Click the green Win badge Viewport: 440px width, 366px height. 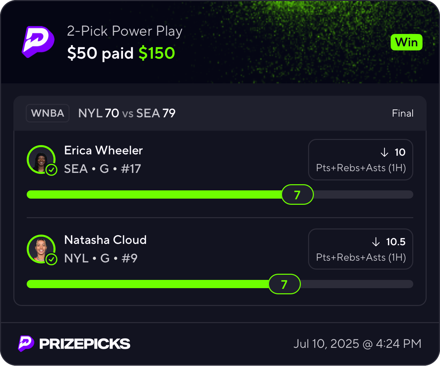coord(406,43)
